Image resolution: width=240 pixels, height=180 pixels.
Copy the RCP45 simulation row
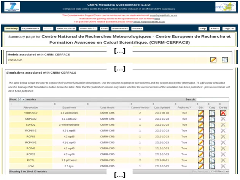coord(212,148)
